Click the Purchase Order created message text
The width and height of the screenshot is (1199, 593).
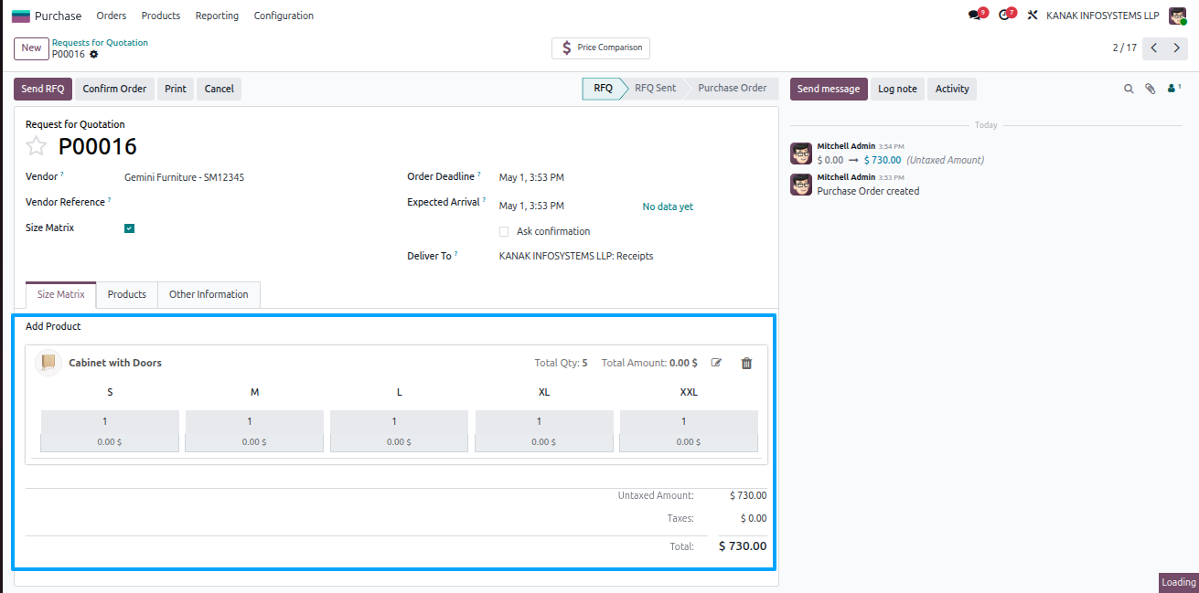pos(868,191)
